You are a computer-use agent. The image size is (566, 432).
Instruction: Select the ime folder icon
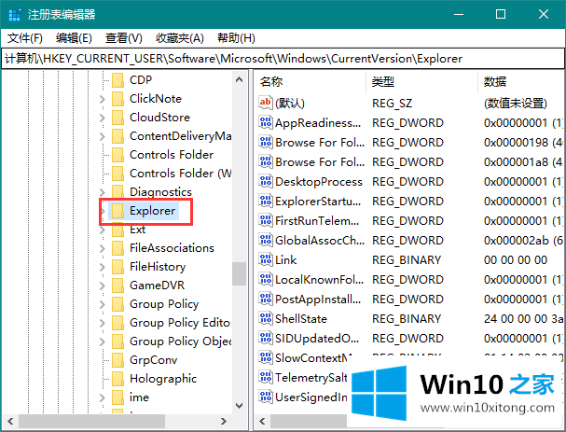117,397
